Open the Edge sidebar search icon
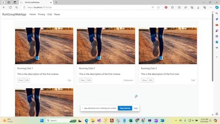This screenshot has width=220, height=124. pyautogui.click(x=217, y=13)
